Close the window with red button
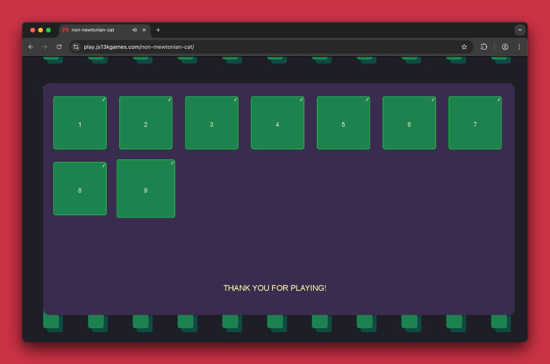This screenshot has height=364, width=550. tap(33, 30)
